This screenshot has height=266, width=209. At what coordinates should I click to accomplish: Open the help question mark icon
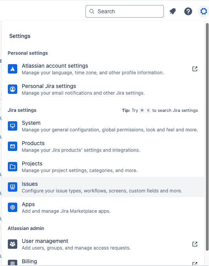[188, 11]
